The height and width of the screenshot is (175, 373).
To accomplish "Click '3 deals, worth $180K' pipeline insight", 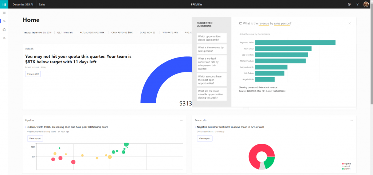I will point(67,127).
